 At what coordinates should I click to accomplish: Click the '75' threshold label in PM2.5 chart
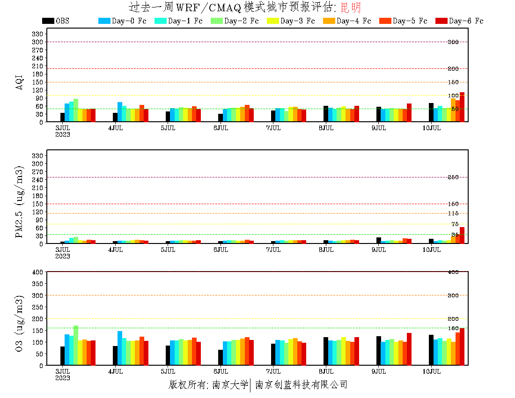(455, 224)
